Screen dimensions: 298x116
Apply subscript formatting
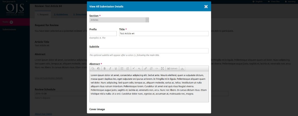click(139, 68)
